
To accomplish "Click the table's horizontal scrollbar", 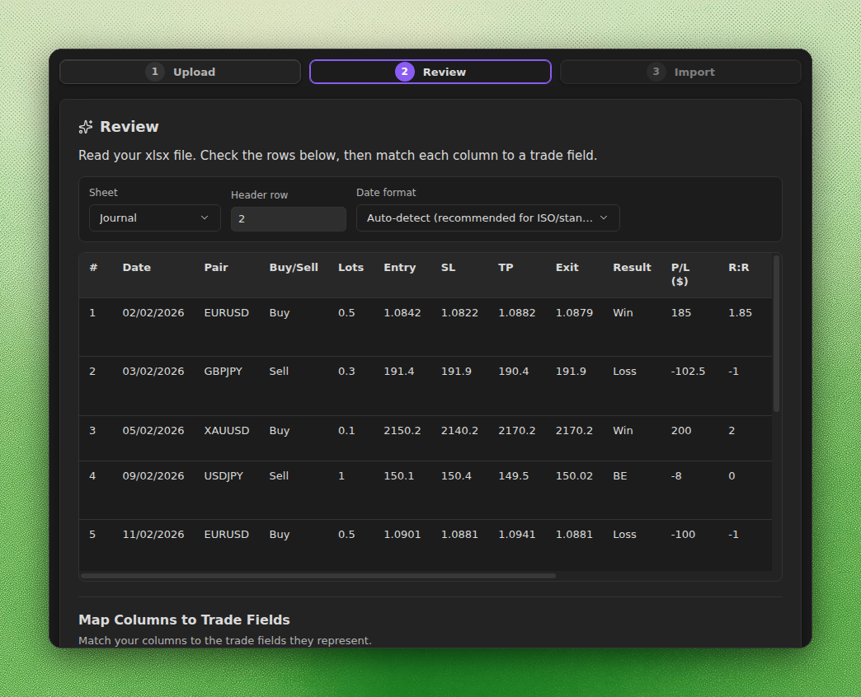I will pos(318,576).
